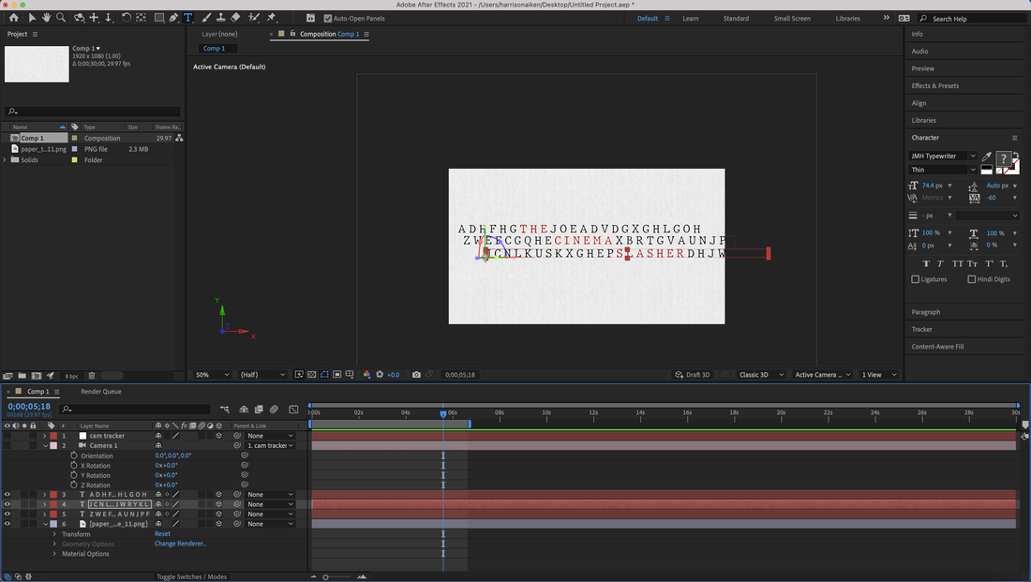Select the Hand tool
This screenshot has height=582, width=1031.
pyautogui.click(x=46, y=18)
